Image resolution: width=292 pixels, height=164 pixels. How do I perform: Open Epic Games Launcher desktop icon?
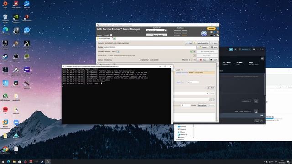(5, 45)
